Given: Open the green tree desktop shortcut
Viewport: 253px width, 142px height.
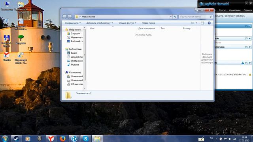Looking at the screenshot, I should (x=21, y=39).
